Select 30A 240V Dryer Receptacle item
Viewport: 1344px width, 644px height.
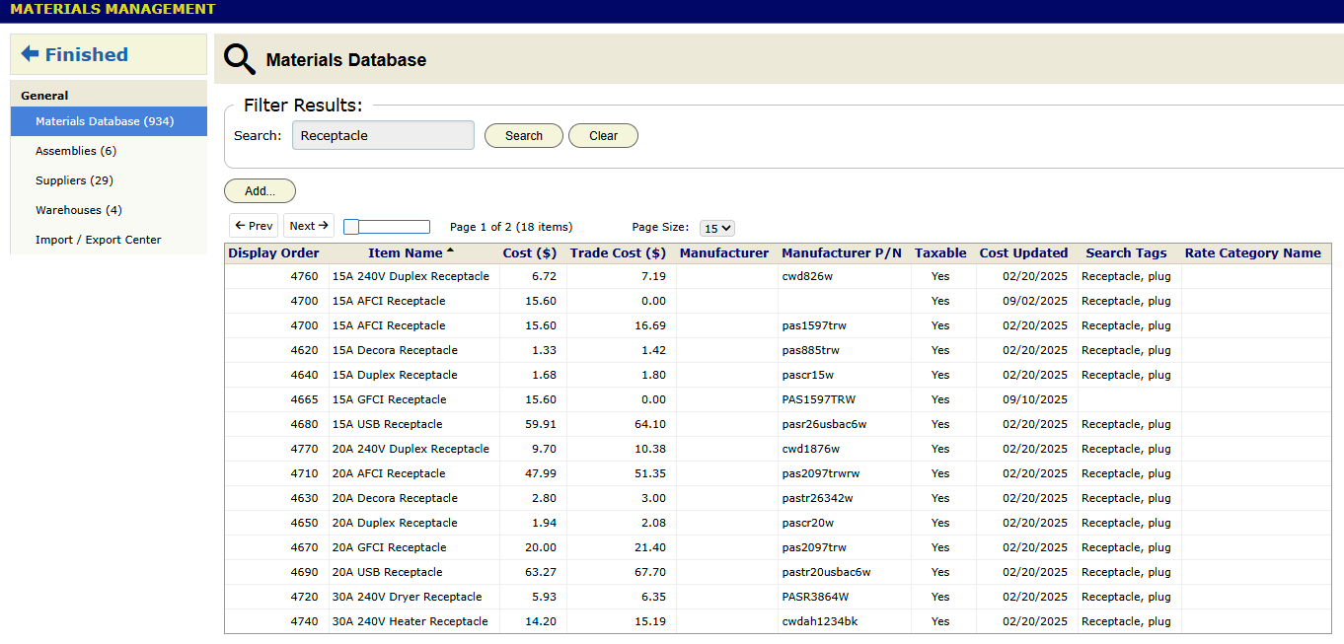(x=407, y=597)
